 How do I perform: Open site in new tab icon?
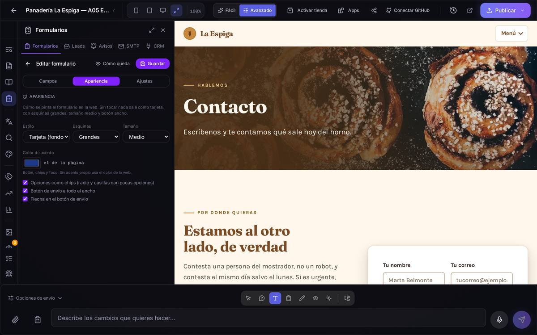[x=469, y=10]
